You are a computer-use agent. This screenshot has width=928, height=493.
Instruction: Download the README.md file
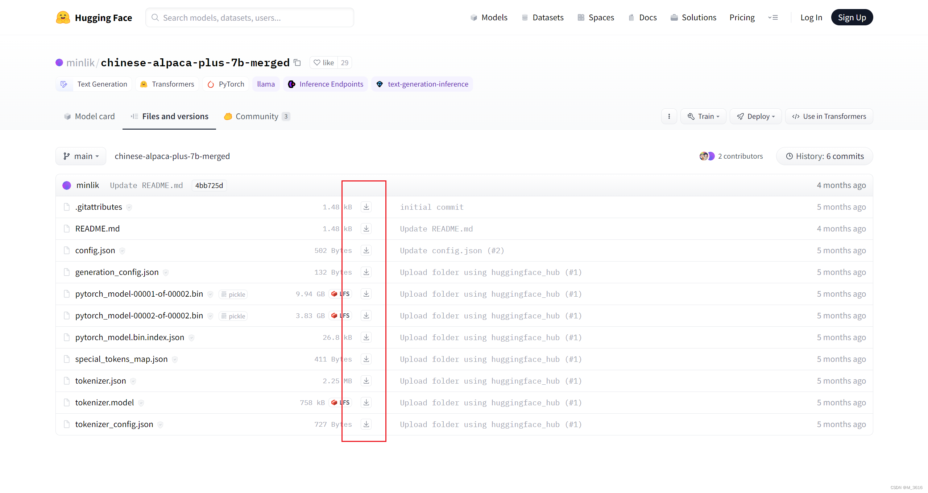(x=366, y=229)
